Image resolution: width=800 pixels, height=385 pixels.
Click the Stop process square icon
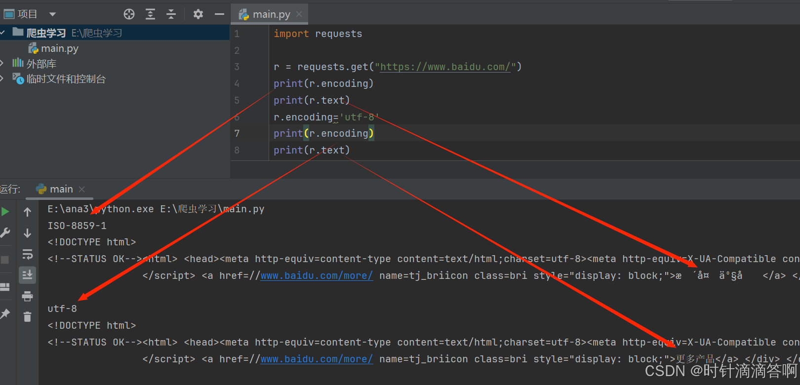click(5, 260)
